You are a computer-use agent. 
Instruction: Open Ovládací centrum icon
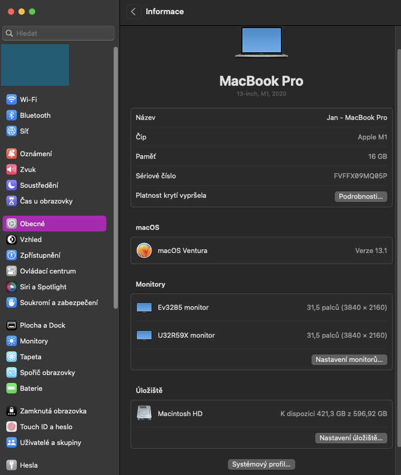[x=12, y=271]
